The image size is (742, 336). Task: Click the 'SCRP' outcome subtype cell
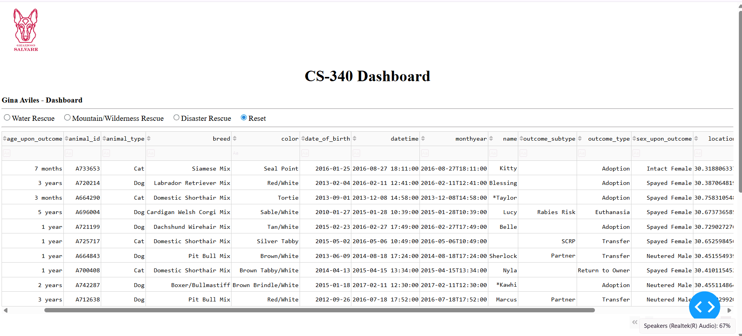[547, 241]
